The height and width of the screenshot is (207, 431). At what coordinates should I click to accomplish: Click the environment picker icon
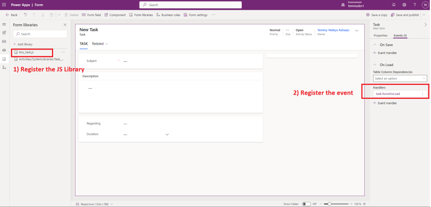343,5
